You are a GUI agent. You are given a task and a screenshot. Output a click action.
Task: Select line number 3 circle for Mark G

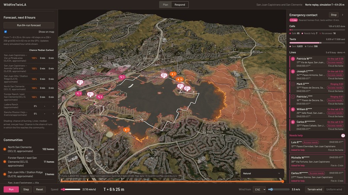[x=293, y=84]
